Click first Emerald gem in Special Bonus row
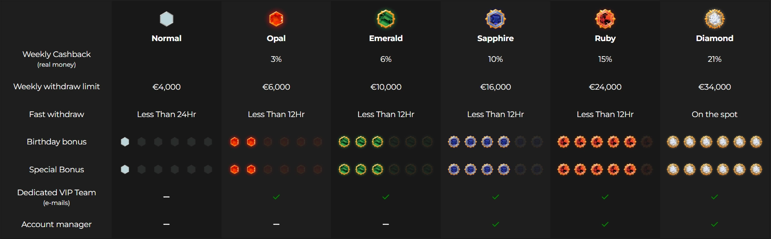 click(344, 169)
